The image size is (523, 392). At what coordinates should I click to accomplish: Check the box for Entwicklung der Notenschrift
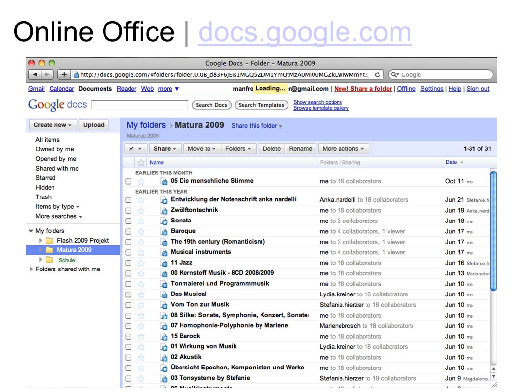[x=128, y=200]
